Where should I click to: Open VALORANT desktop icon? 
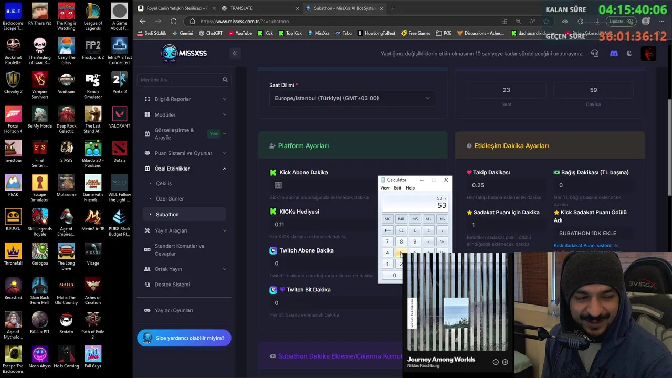coord(119,117)
